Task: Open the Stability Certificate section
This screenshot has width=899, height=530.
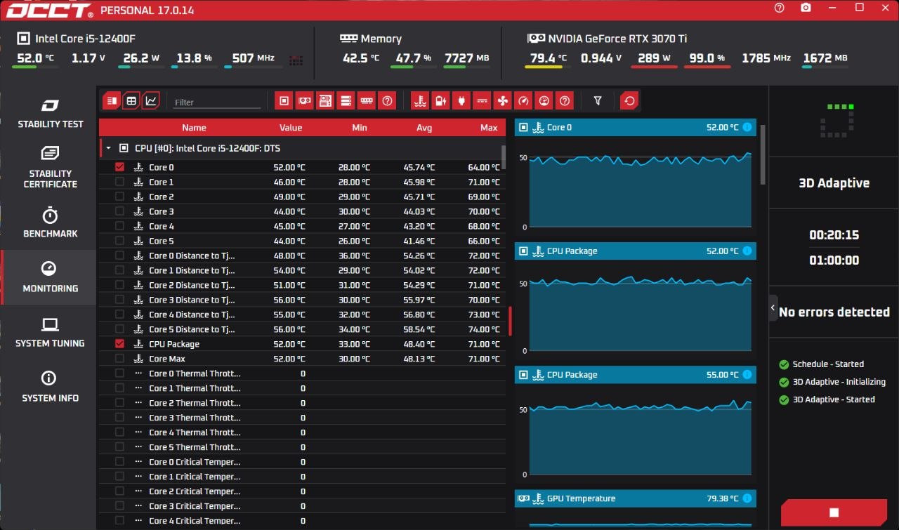Action: click(x=50, y=168)
